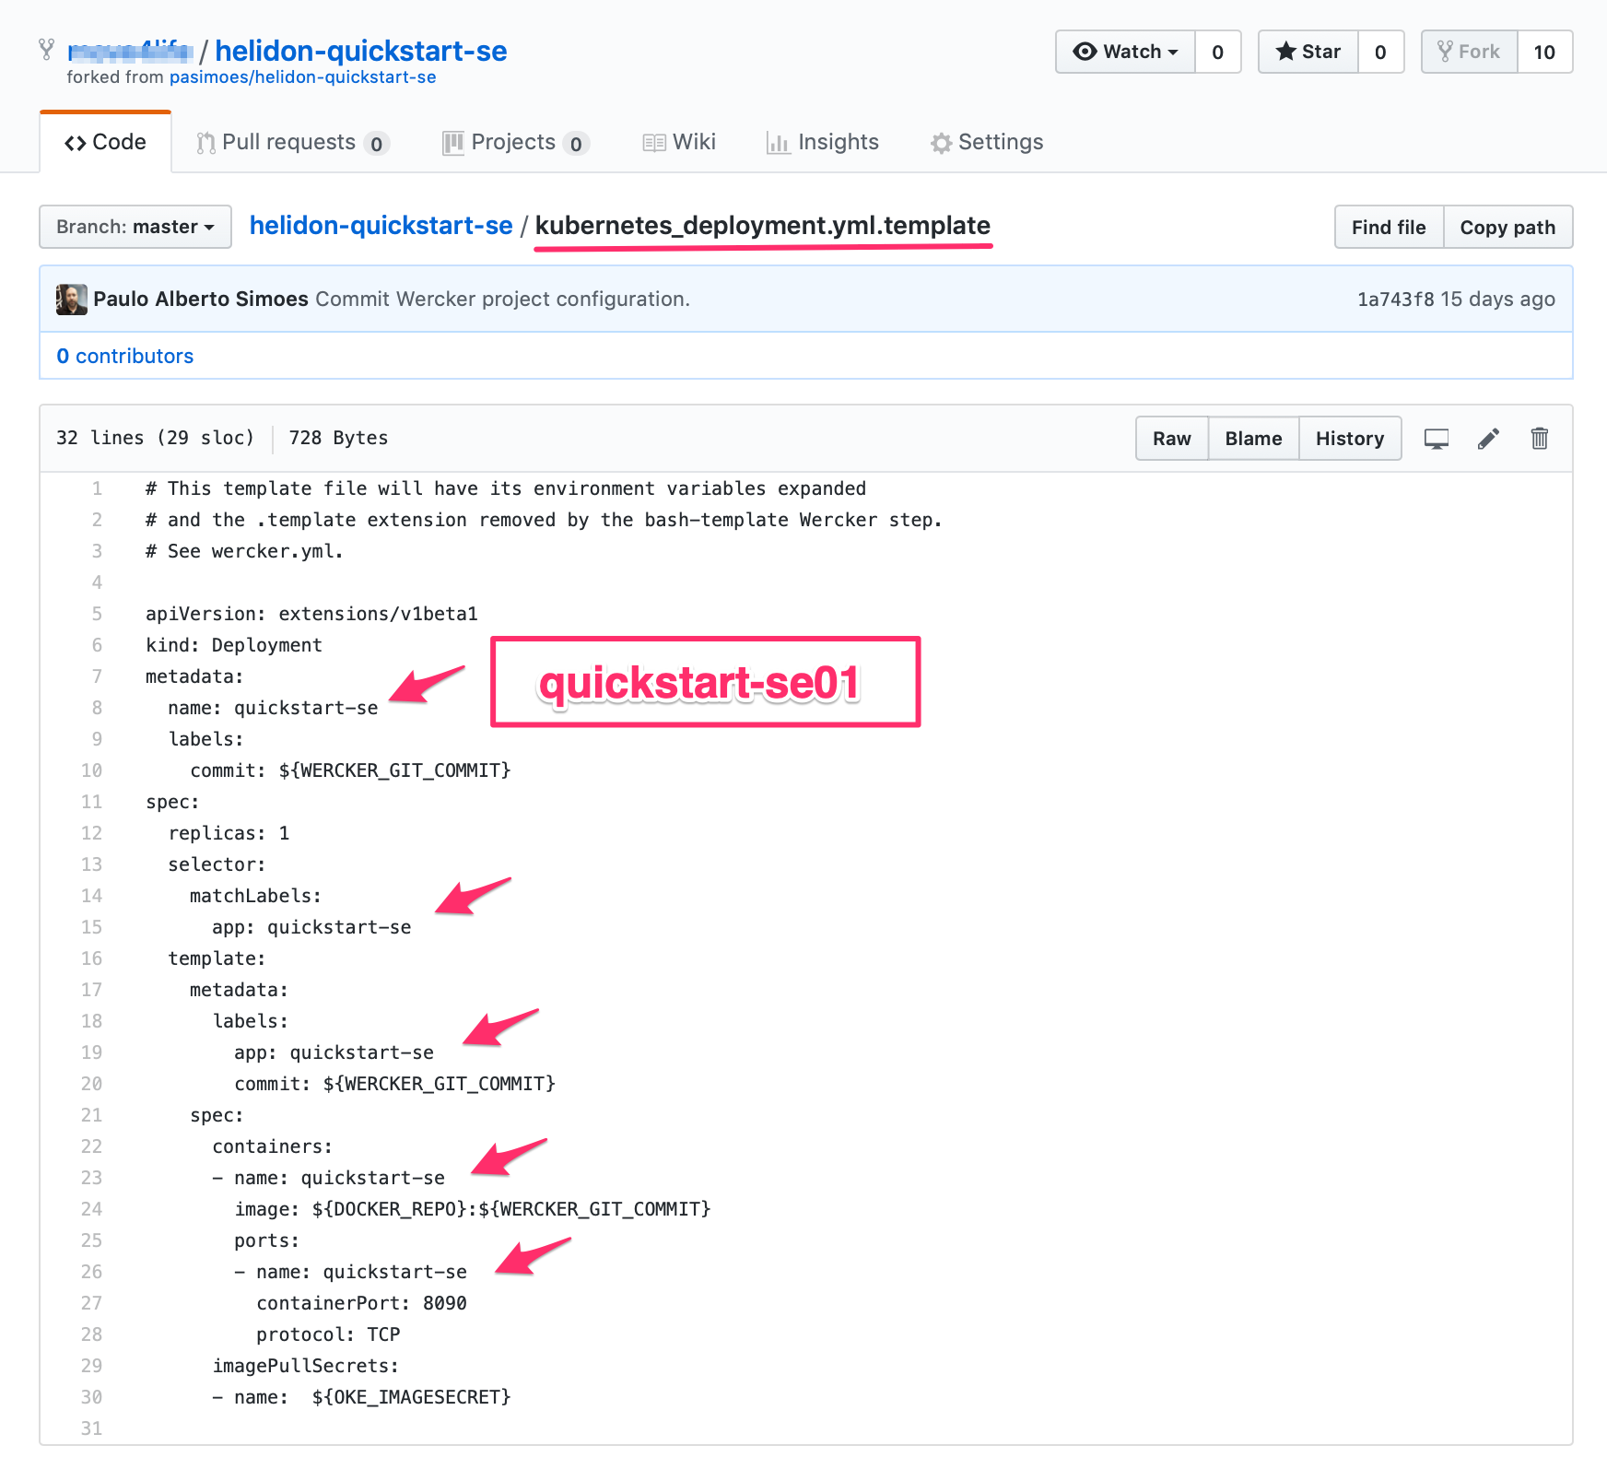The image size is (1607, 1469).
Task: Click the Fork button
Action: (1469, 52)
